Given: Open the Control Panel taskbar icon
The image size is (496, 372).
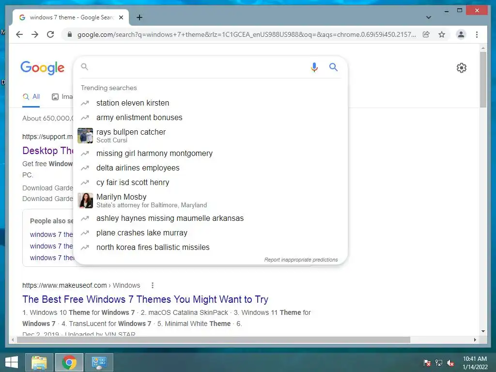Looking at the screenshot, I should pos(99,362).
